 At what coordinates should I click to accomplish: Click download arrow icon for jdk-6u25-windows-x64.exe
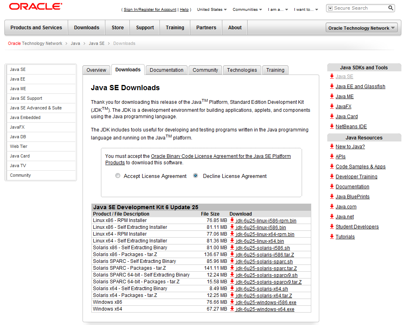[x=232, y=309]
